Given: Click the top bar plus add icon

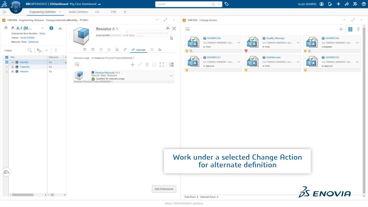Looking at the screenshot, I should [x=338, y=4].
